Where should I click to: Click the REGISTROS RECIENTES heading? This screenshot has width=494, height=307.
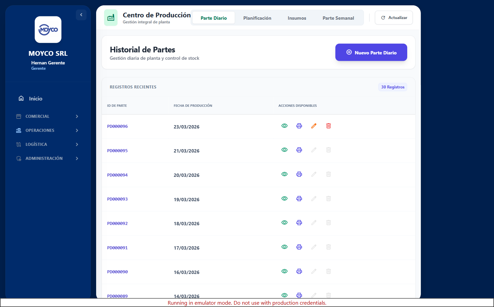[x=133, y=87]
